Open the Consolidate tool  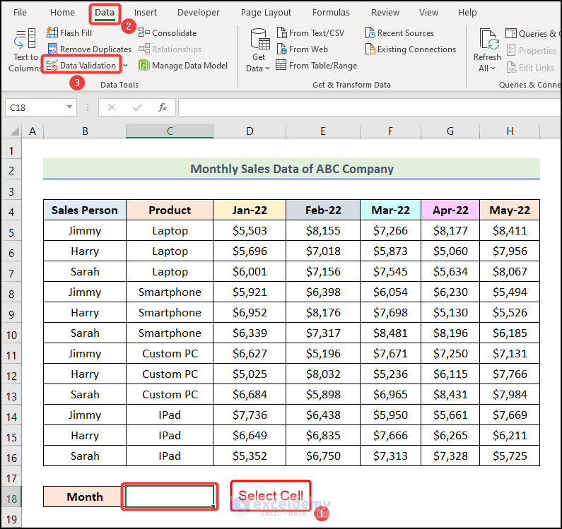168,33
